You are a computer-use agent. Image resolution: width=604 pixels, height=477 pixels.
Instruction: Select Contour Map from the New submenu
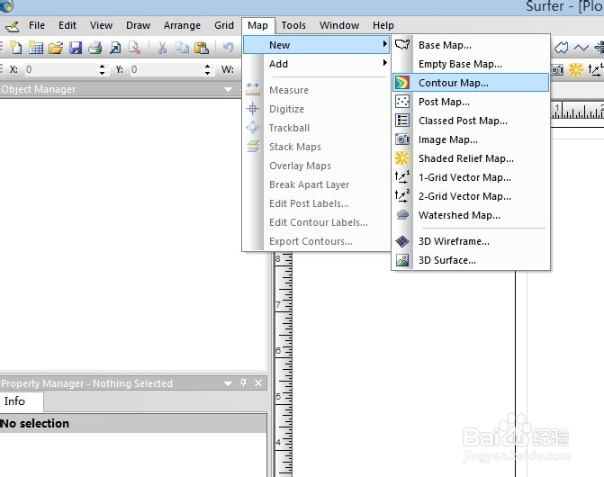(x=471, y=83)
